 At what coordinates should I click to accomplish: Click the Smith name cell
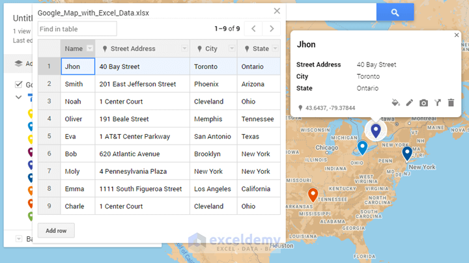click(78, 84)
